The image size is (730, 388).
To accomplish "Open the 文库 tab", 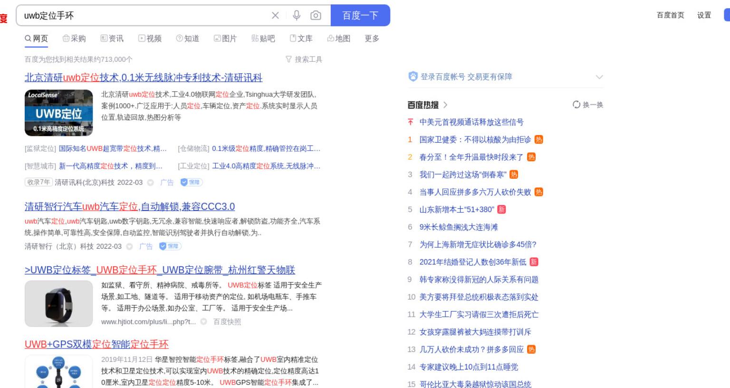I will point(301,39).
